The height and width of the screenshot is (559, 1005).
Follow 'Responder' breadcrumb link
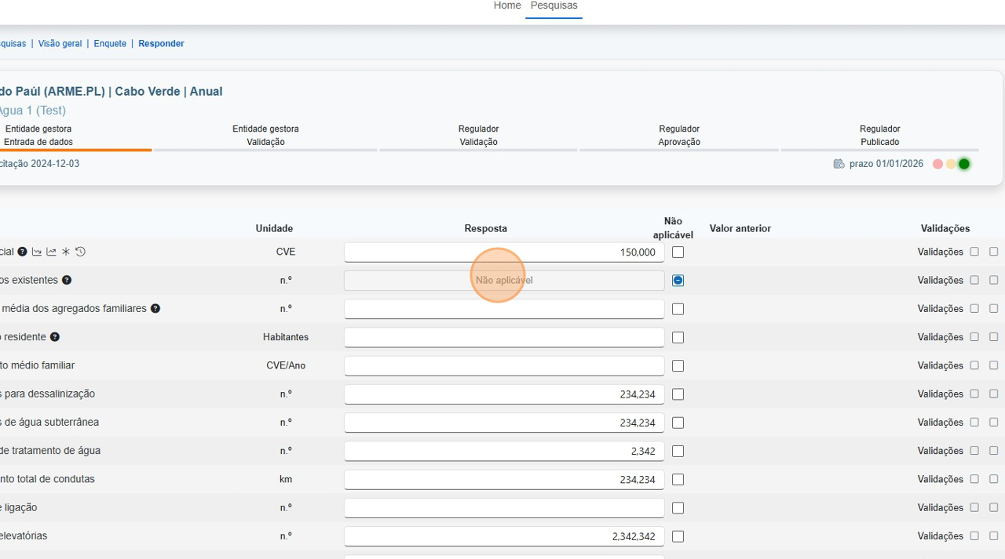tap(161, 44)
